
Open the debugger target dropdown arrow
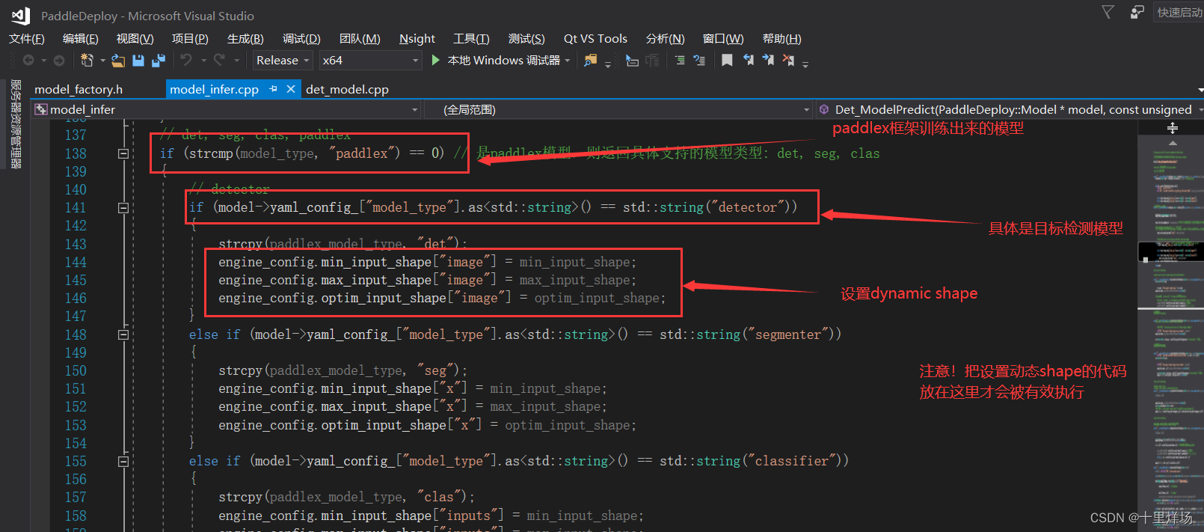pos(568,61)
